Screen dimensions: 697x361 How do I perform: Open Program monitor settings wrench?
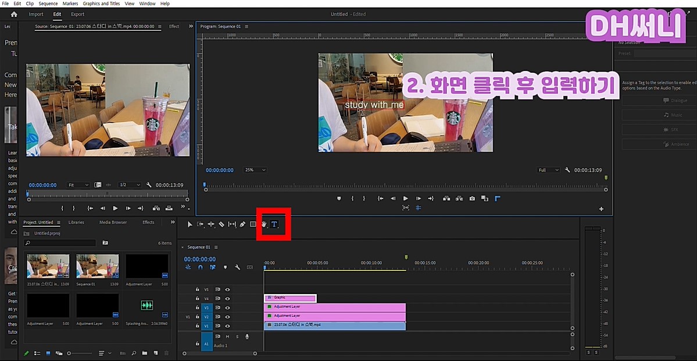point(567,170)
